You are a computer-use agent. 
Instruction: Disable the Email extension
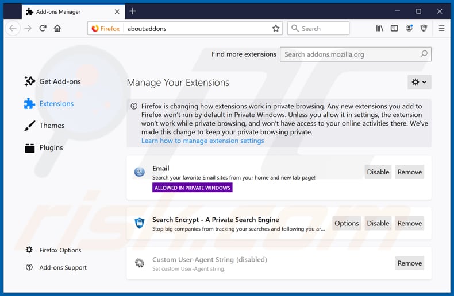point(378,172)
